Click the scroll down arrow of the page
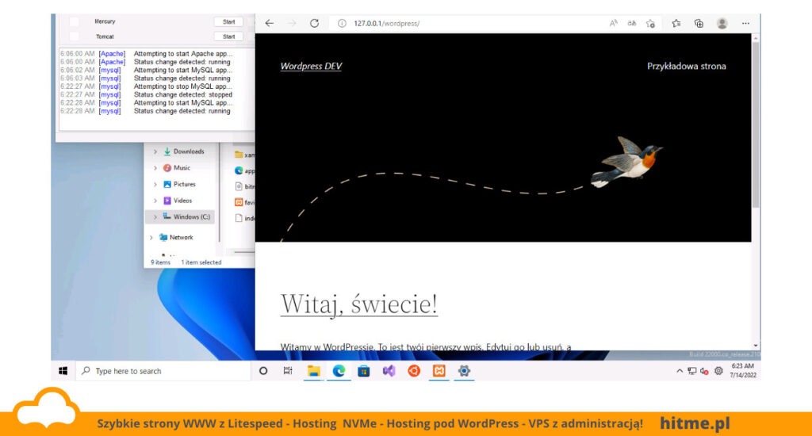 click(756, 346)
